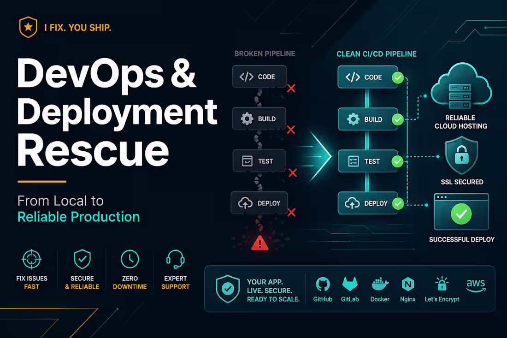Click the 'EXPERT SUPPORT' label

(175, 282)
